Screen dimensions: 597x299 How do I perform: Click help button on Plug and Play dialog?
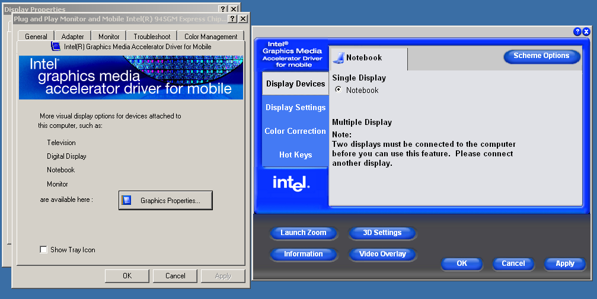[232, 18]
